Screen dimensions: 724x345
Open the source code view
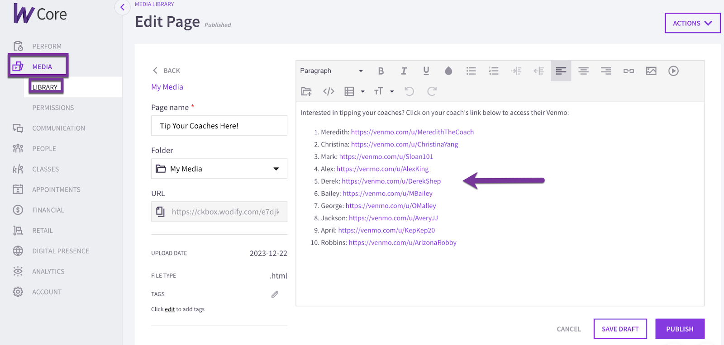(329, 91)
